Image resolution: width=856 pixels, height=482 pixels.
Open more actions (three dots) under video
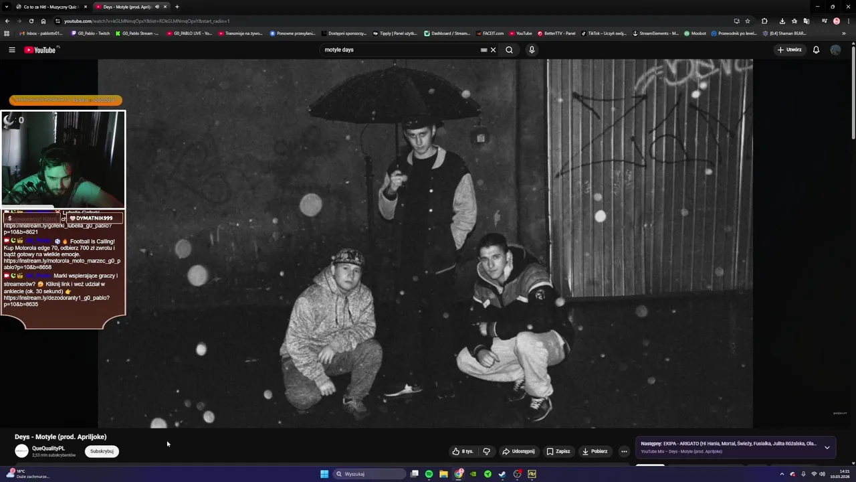click(624, 451)
